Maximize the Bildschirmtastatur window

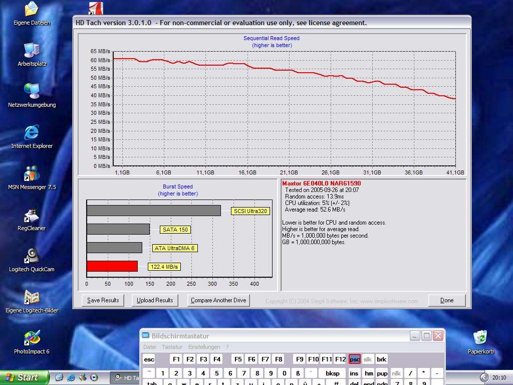[x=426, y=335]
